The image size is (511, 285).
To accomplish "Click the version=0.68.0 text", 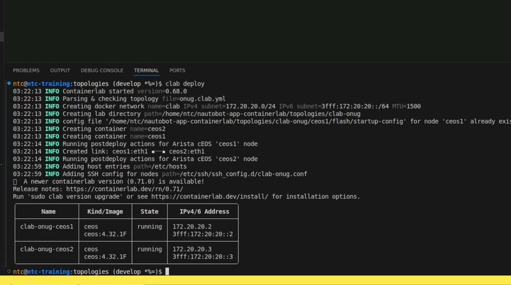I will click(162, 91).
